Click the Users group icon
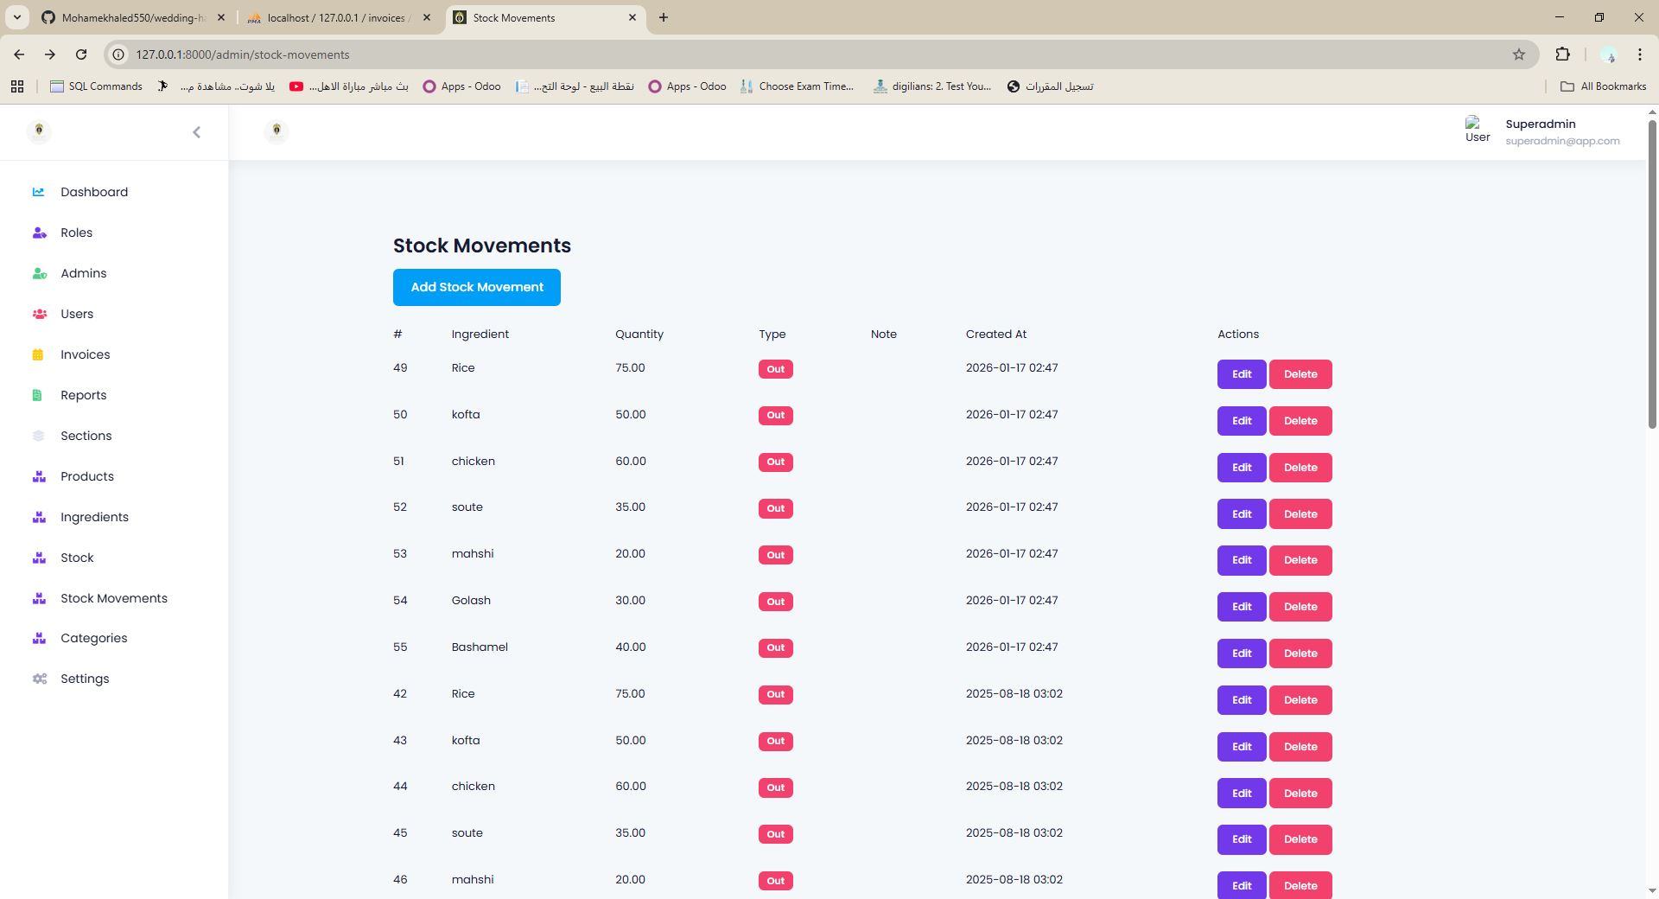The height and width of the screenshot is (899, 1659). click(x=39, y=314)
